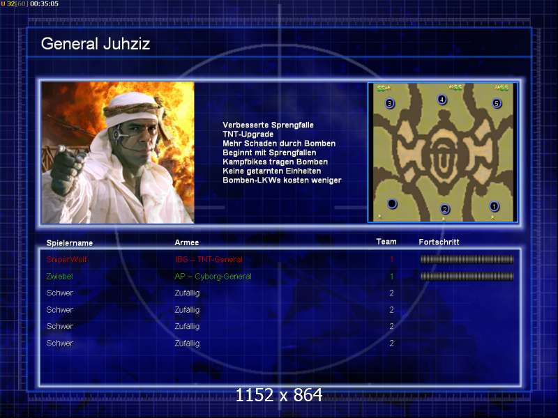Click the 'Fortschritt' column header
This screenshot has height=418, width=558.
pos(439,242)
